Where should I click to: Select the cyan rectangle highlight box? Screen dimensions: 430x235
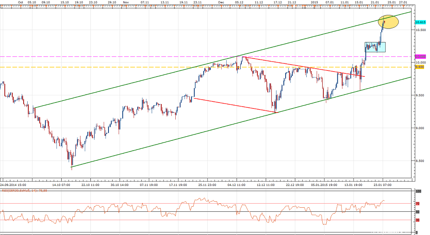[375, 47]
